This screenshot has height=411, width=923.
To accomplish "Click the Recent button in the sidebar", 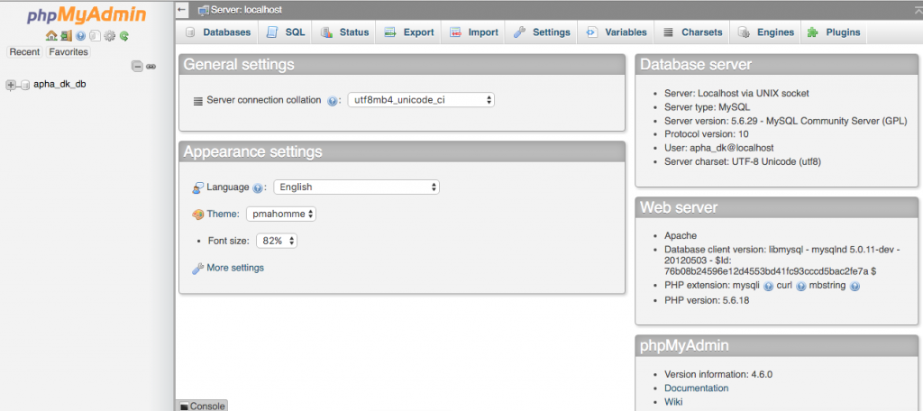I will tap(24, 51).
